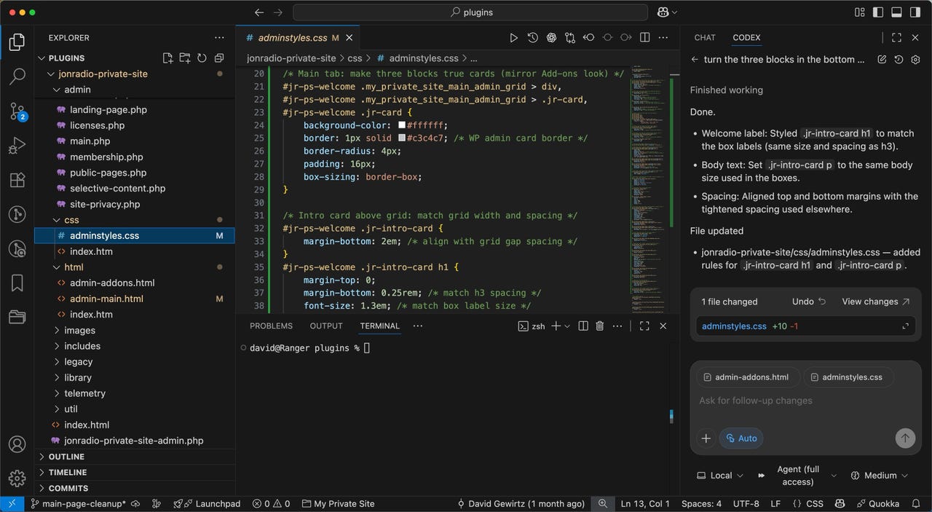Expand the OUTLINE section
The height and width of the screenshot is (512, 932).
pos(66,457)
